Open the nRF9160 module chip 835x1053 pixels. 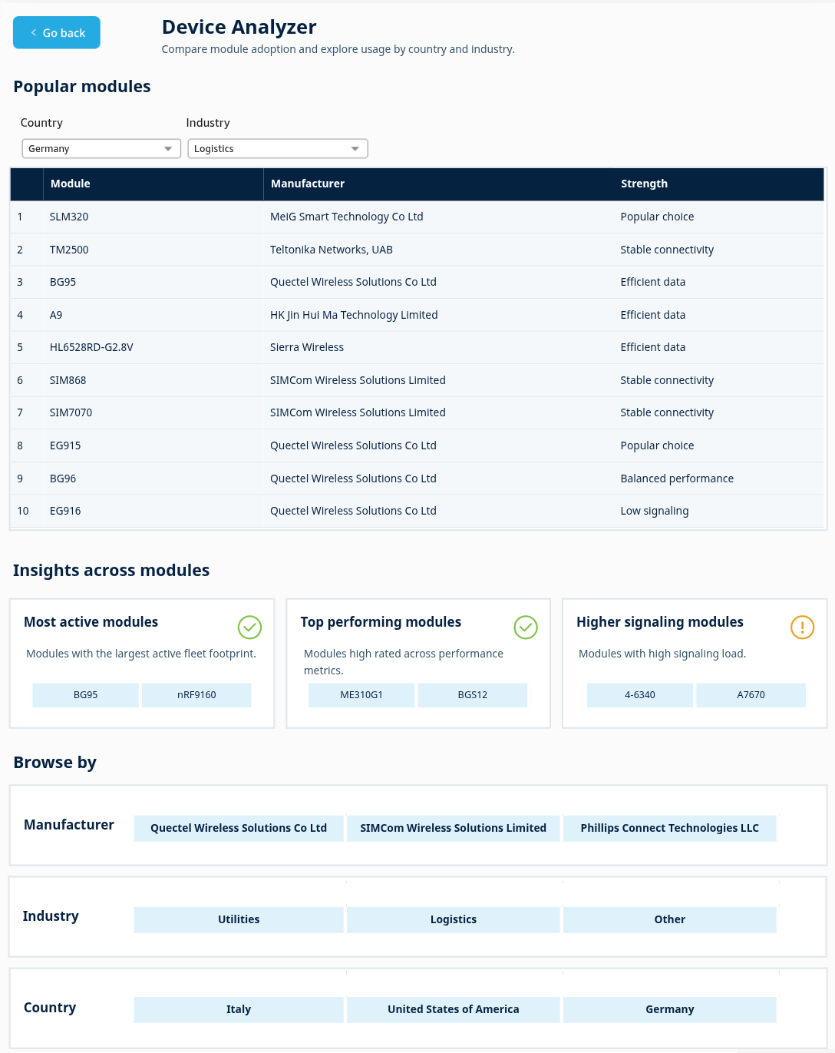tap(196, 695)
